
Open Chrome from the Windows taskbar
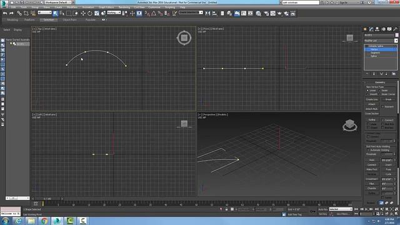pos(44,221)
